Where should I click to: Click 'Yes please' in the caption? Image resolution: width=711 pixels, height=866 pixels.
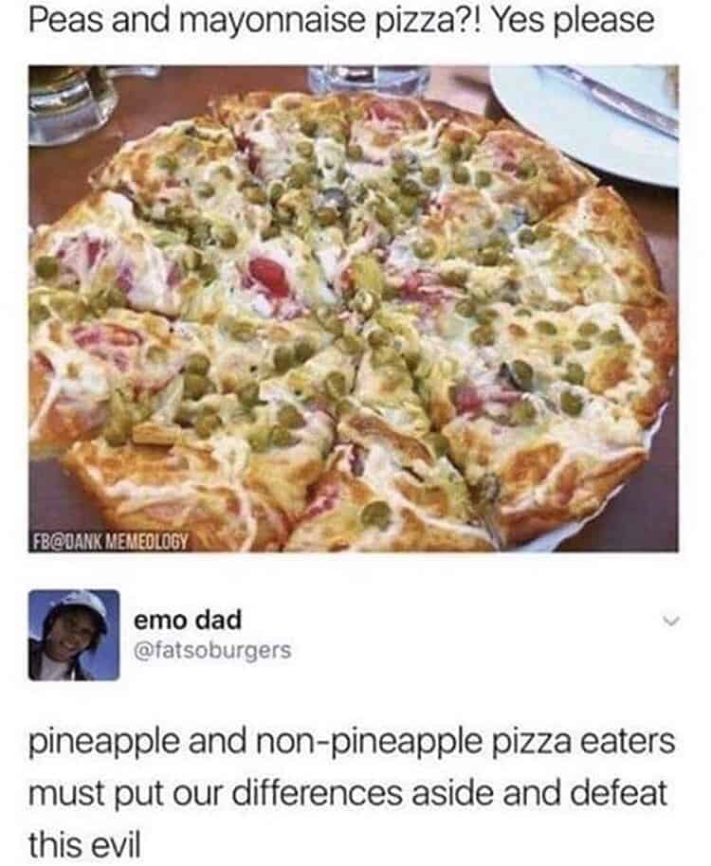click(573, 22)
